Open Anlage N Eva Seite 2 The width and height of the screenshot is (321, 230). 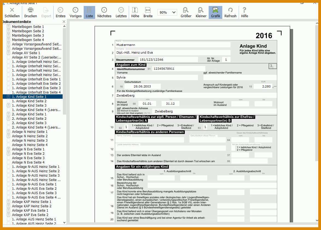click(28, 154)
